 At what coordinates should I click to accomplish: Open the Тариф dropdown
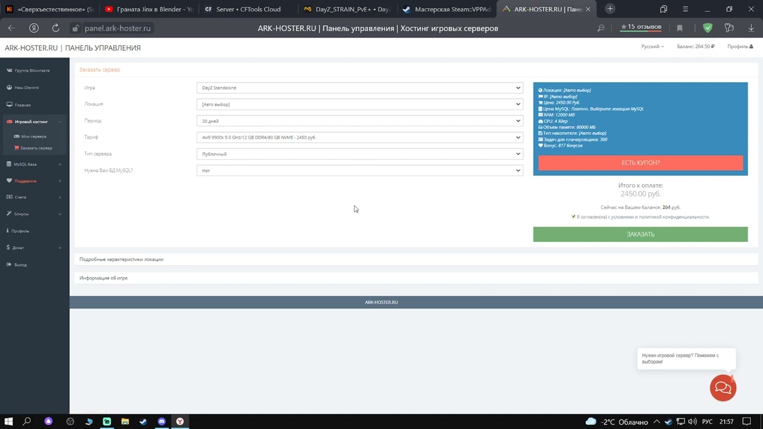[x=359, y=138]
